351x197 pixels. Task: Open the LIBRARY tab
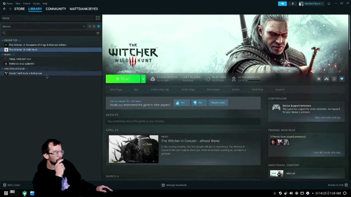click(35, 9)
